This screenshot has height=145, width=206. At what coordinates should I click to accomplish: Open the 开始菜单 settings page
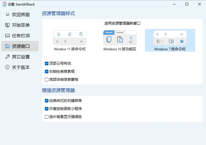21,25
